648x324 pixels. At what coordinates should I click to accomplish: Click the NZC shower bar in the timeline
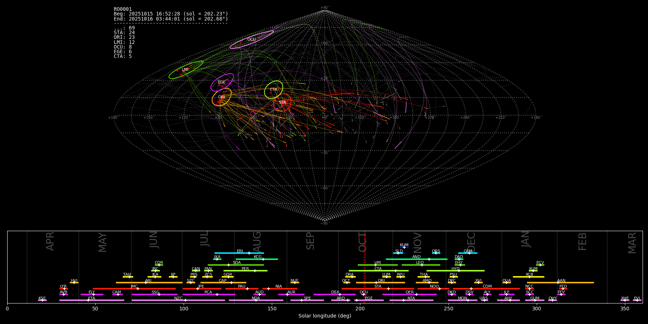[x=178, y=300]
